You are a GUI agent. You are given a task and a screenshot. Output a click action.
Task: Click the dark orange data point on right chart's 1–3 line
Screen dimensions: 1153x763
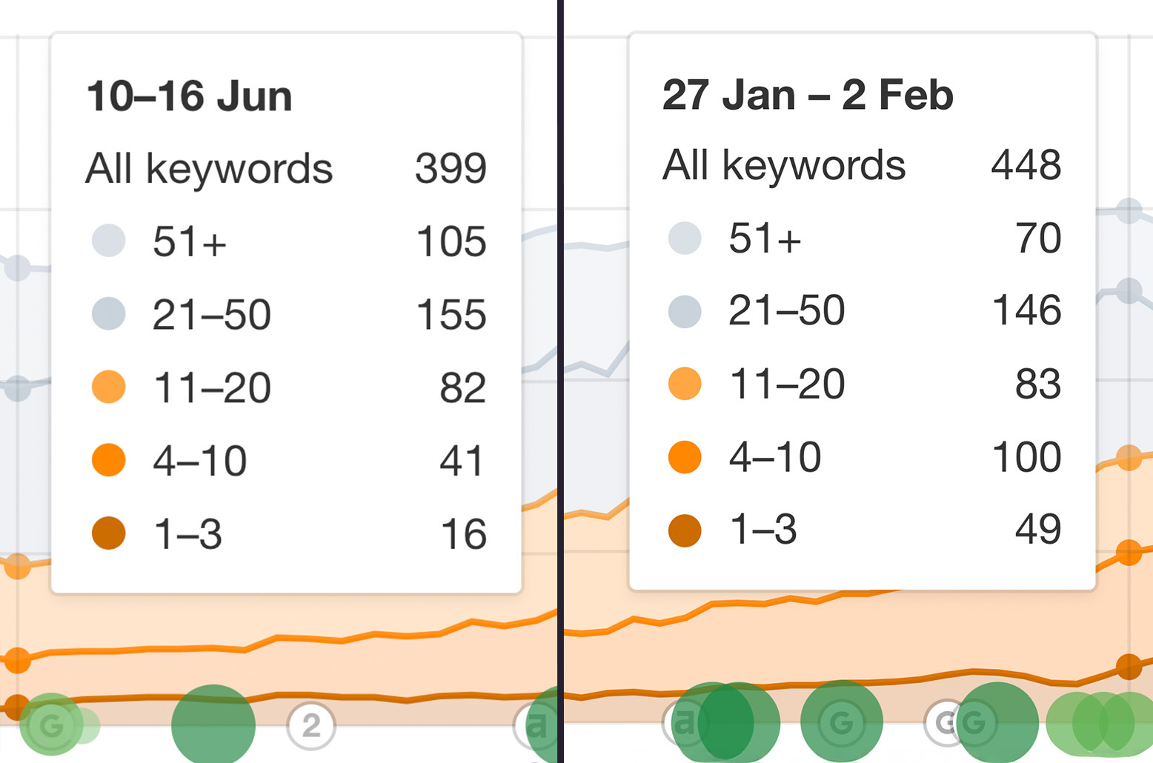tap(1129, 667)
